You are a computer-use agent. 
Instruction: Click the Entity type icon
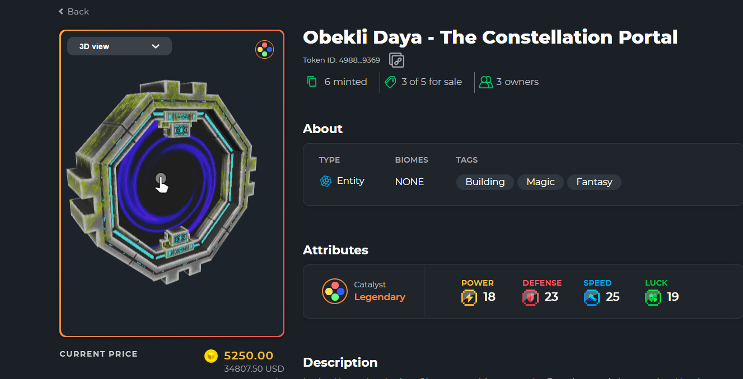[x=326, y=181]
